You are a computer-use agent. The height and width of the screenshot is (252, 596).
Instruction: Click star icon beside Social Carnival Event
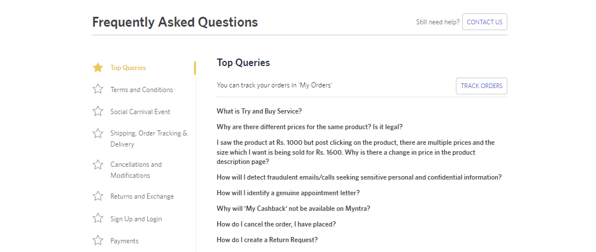click(98, 111)
